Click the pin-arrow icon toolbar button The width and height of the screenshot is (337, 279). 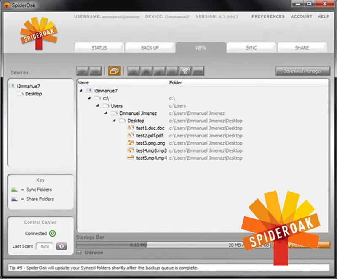[185, 71]
